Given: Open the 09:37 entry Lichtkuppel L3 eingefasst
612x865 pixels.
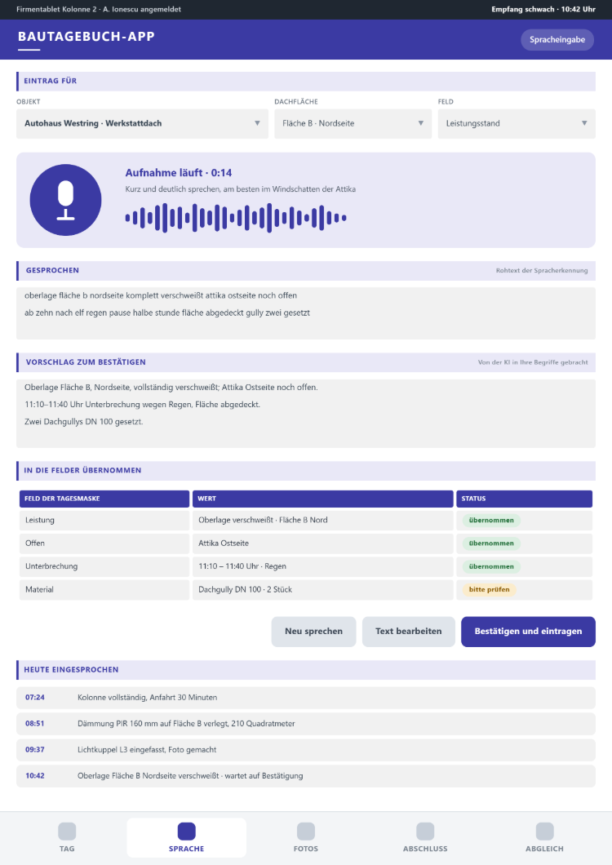Looking at the screenshot, I should tap(306, 750).
